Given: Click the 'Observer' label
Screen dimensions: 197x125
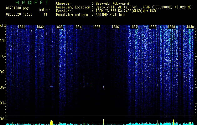Looking at the screenshot, I should coord(64,3).
